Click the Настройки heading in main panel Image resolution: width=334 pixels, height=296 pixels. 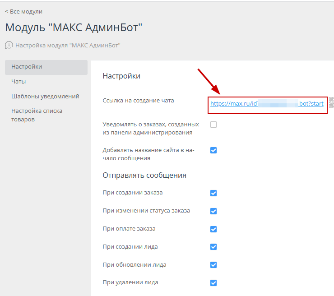pyautogui.click(x=121, y=76)
